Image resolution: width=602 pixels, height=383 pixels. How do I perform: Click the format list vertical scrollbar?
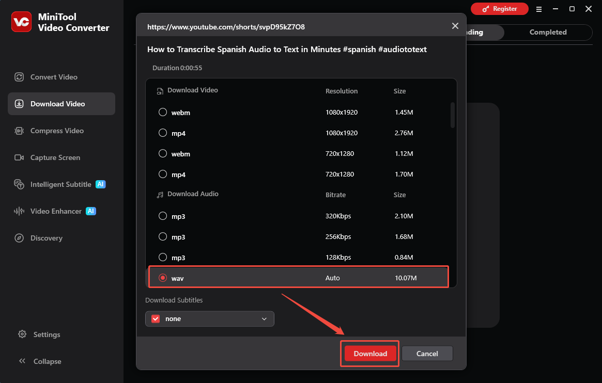pos(453,115)
